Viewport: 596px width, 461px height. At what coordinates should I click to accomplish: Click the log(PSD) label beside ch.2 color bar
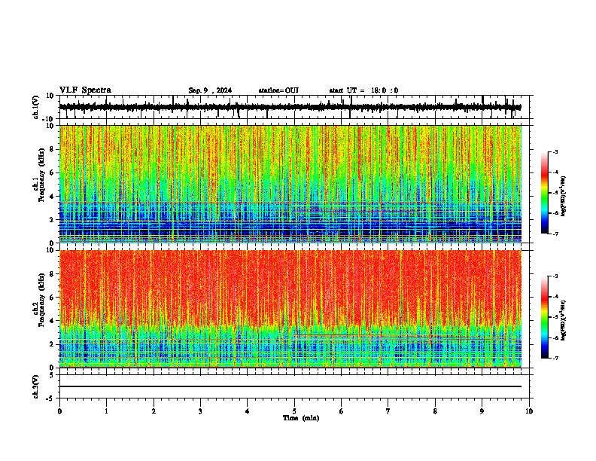pos(564,320)
